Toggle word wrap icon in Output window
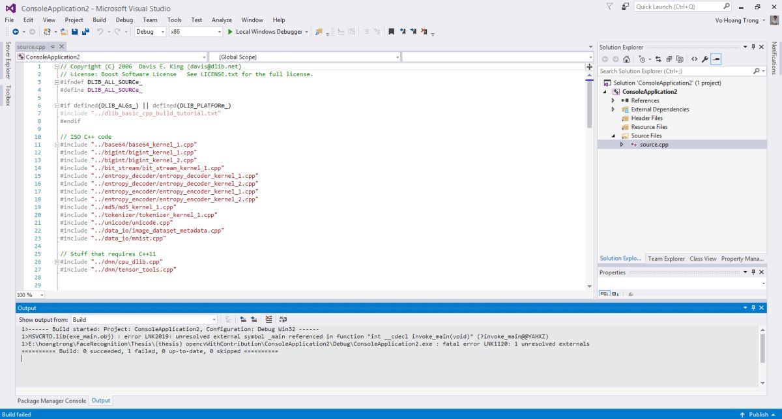Screen dimensions: 782x419 [x=283, y=319]
